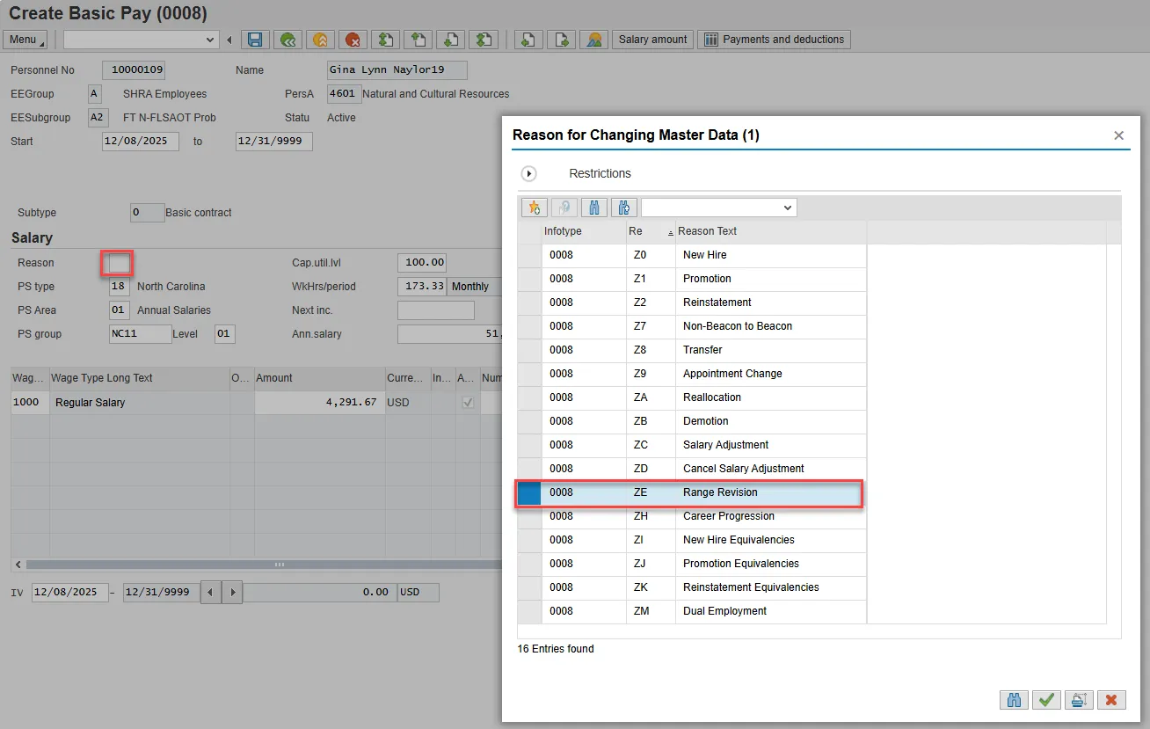Click the print icon in dialog footer
The height and width of the screenshot is (729, 1150).
tap(1079, 700)
